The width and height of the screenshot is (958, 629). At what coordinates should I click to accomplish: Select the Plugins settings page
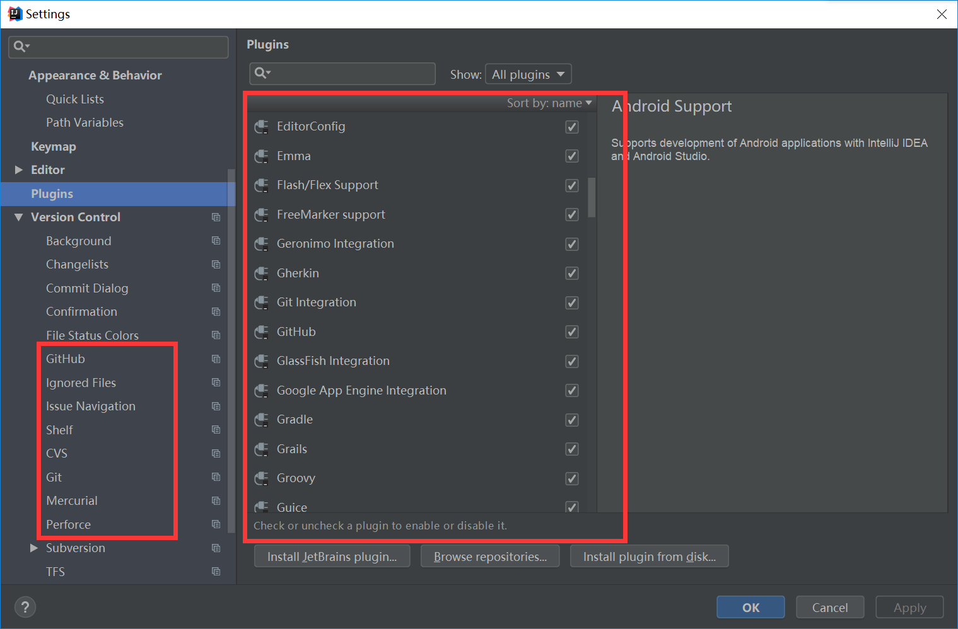(x=118, y=194)
